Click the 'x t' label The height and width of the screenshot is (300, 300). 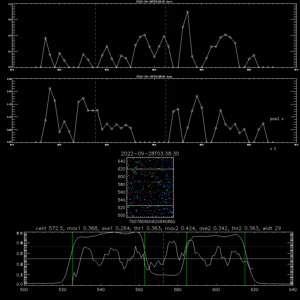click(x=273, y=149)
